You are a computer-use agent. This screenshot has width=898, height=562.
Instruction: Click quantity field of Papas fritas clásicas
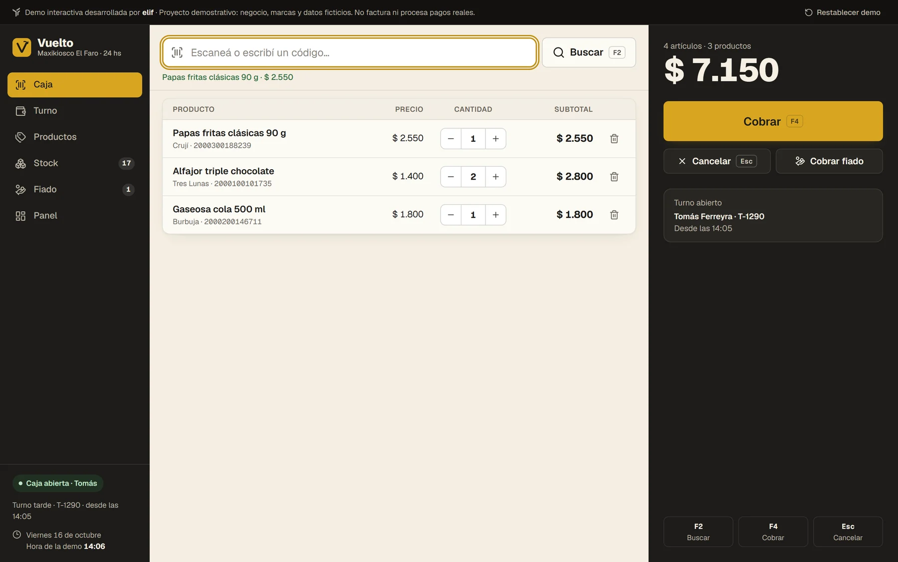[473, 139]
